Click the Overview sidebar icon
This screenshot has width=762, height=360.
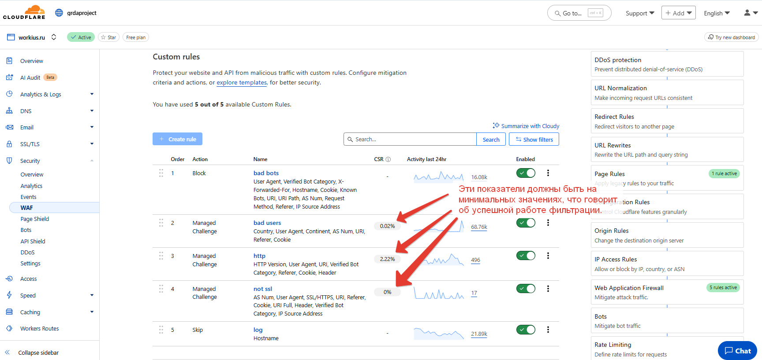pyautogui.click(x=9, y=61)
